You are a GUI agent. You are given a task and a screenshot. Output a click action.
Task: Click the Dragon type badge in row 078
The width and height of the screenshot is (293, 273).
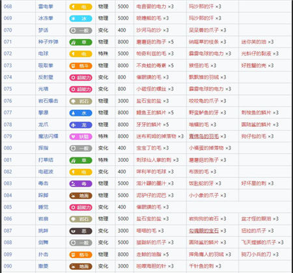point(81,125)
